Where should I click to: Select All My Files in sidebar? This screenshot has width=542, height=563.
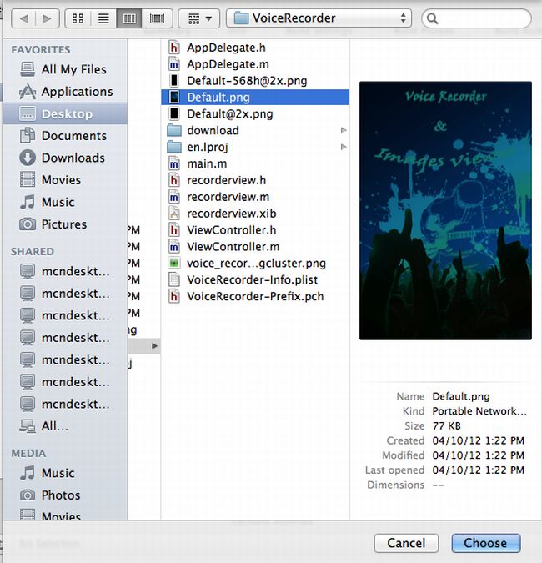coord(64,69)
